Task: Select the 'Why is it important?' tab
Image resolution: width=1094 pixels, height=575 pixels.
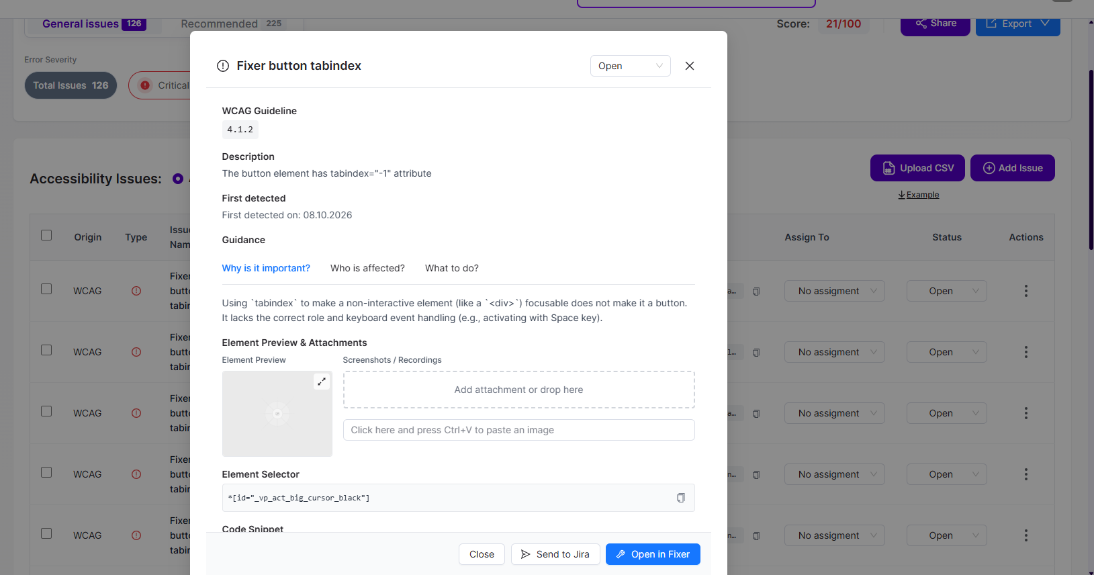Action: (266, 268)
